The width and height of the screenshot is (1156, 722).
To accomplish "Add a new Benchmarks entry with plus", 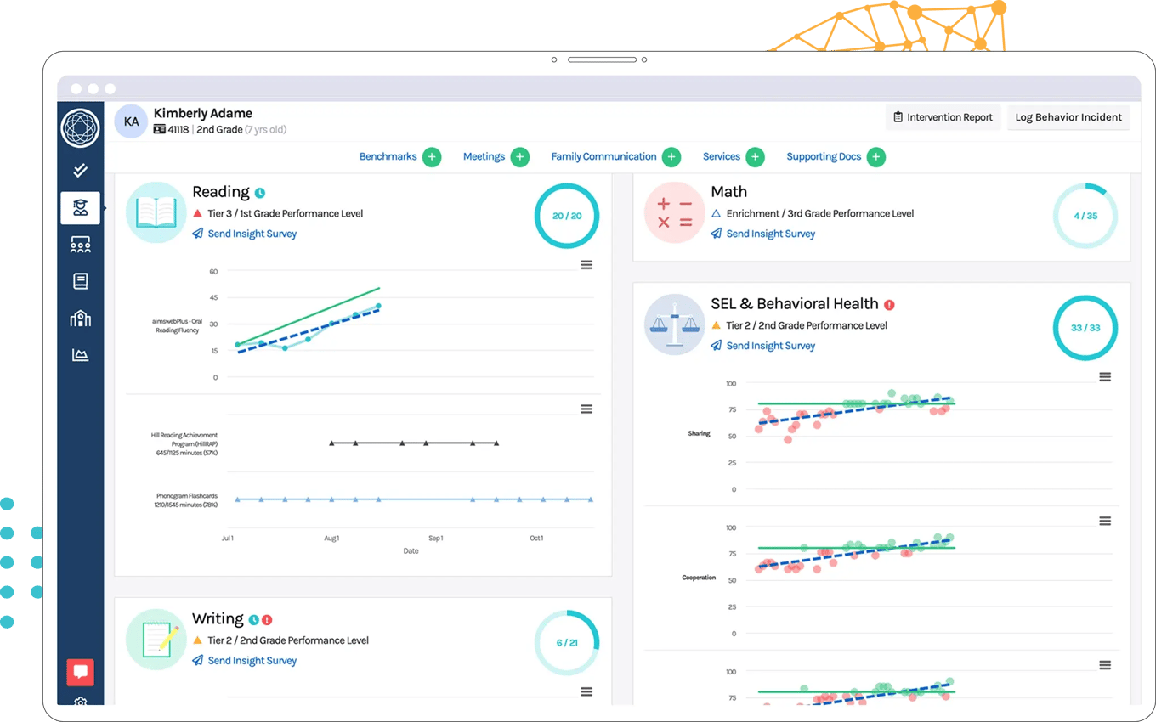I will point(432,157).
